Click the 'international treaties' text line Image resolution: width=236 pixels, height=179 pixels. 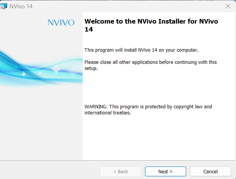coord(108,113)
